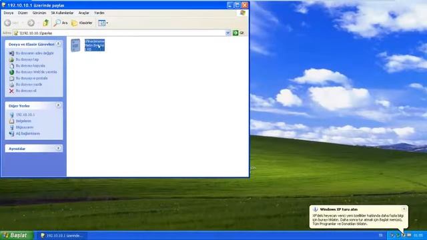
Task: Open Ağ Bağlantılarım under Diğer Yerler
Action: (28, 133)
